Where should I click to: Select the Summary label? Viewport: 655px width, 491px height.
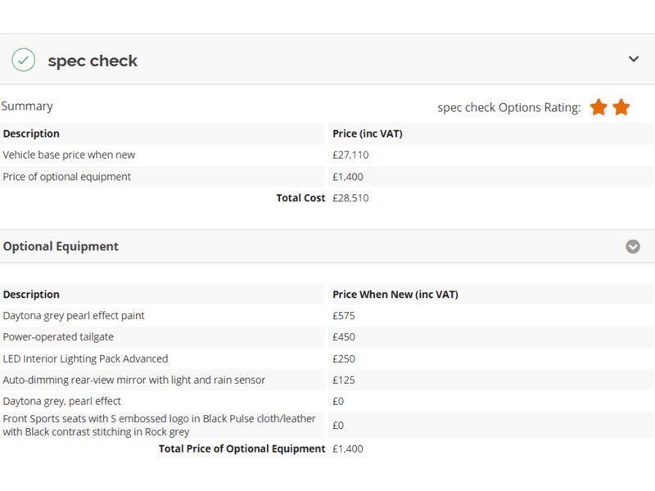point(27,106)
